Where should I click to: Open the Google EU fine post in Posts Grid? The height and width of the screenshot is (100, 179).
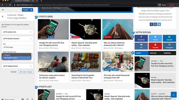tap(51, 44)
